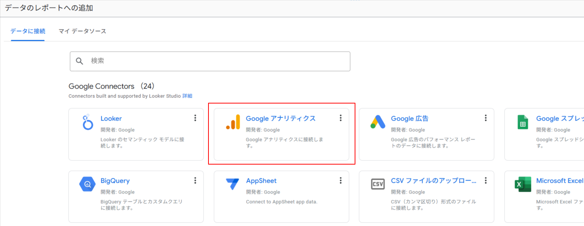Select the AppSheet connector title
584x226 pixels.
tap(261, 181)
